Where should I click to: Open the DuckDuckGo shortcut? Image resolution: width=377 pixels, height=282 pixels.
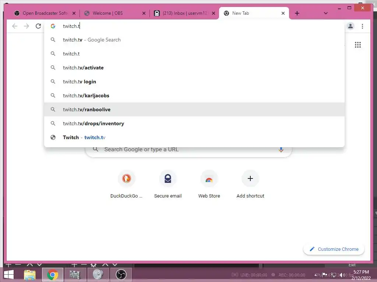127,184
